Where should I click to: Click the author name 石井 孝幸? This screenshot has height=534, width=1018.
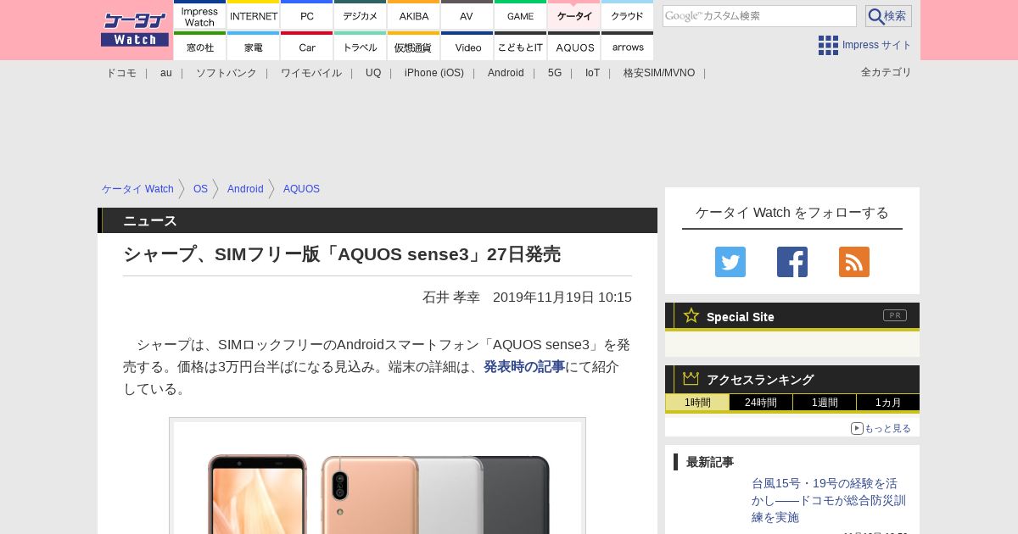451,298
